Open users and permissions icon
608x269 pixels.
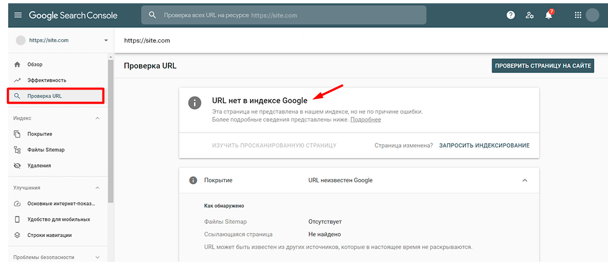(529, 15)
